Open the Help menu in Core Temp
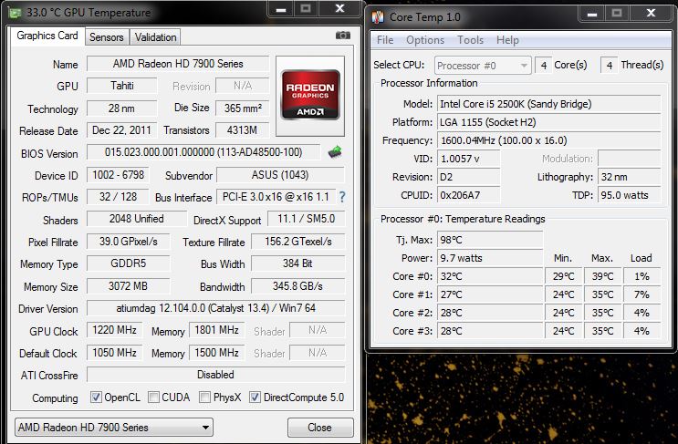678x444 pixels. 507,40
